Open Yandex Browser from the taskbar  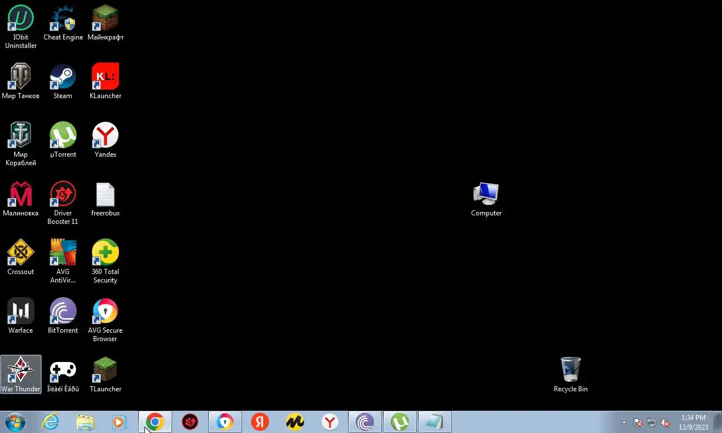pos(330,422)
